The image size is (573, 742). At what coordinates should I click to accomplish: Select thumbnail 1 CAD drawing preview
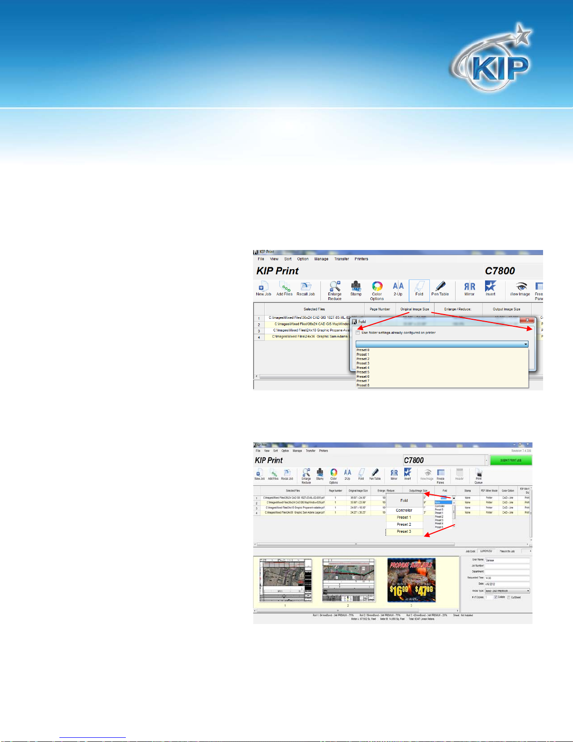[285, 580]
